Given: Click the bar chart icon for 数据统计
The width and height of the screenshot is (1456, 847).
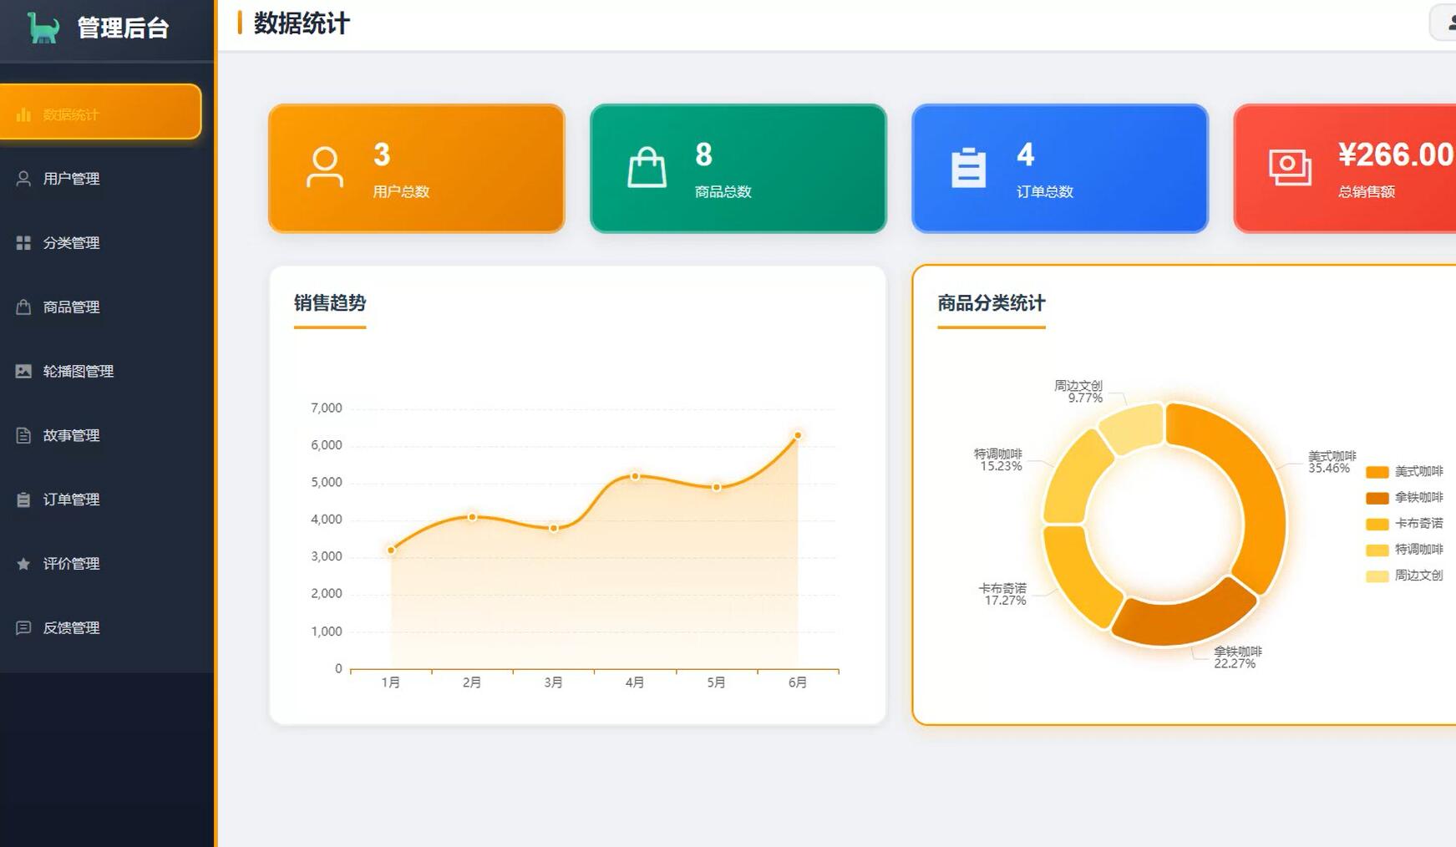Looking at the screenshot, I should 23,114.
